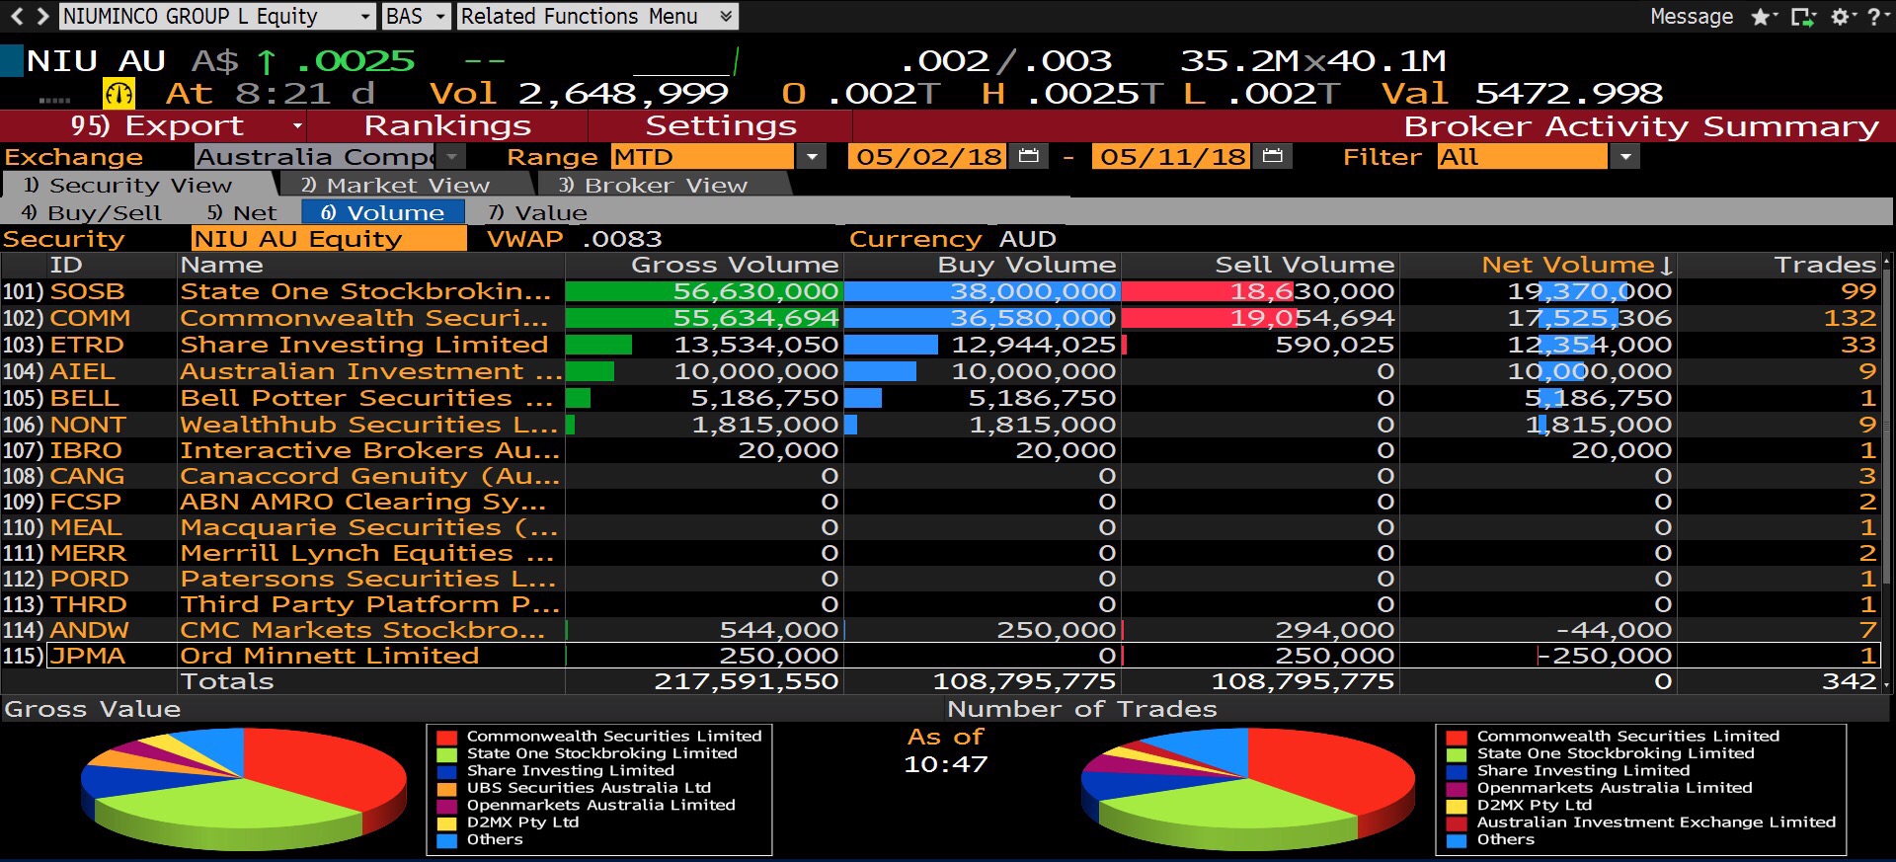The height and width of the screenshot is (862, 1896).
Task: Edit the start date 05/02/18
Action: click(x=928, y=157)
